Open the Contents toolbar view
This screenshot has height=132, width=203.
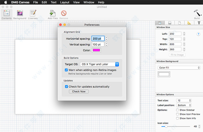(x=7, y=15)
